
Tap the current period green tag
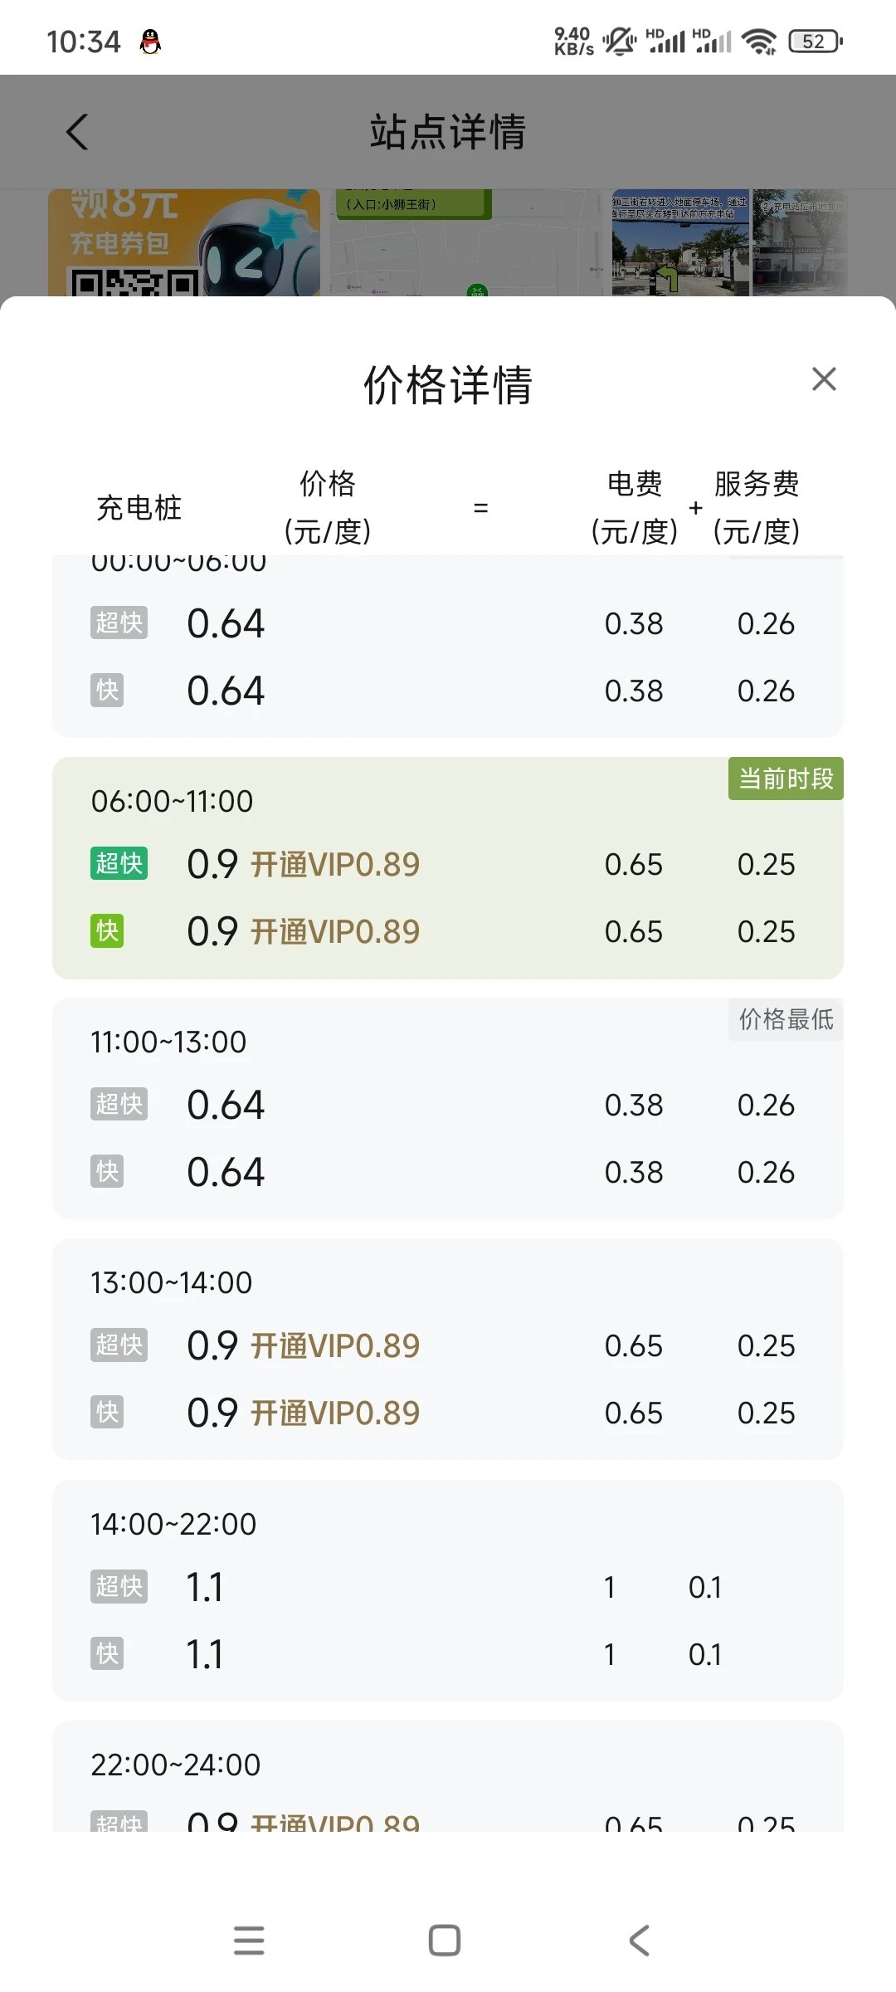785,779
